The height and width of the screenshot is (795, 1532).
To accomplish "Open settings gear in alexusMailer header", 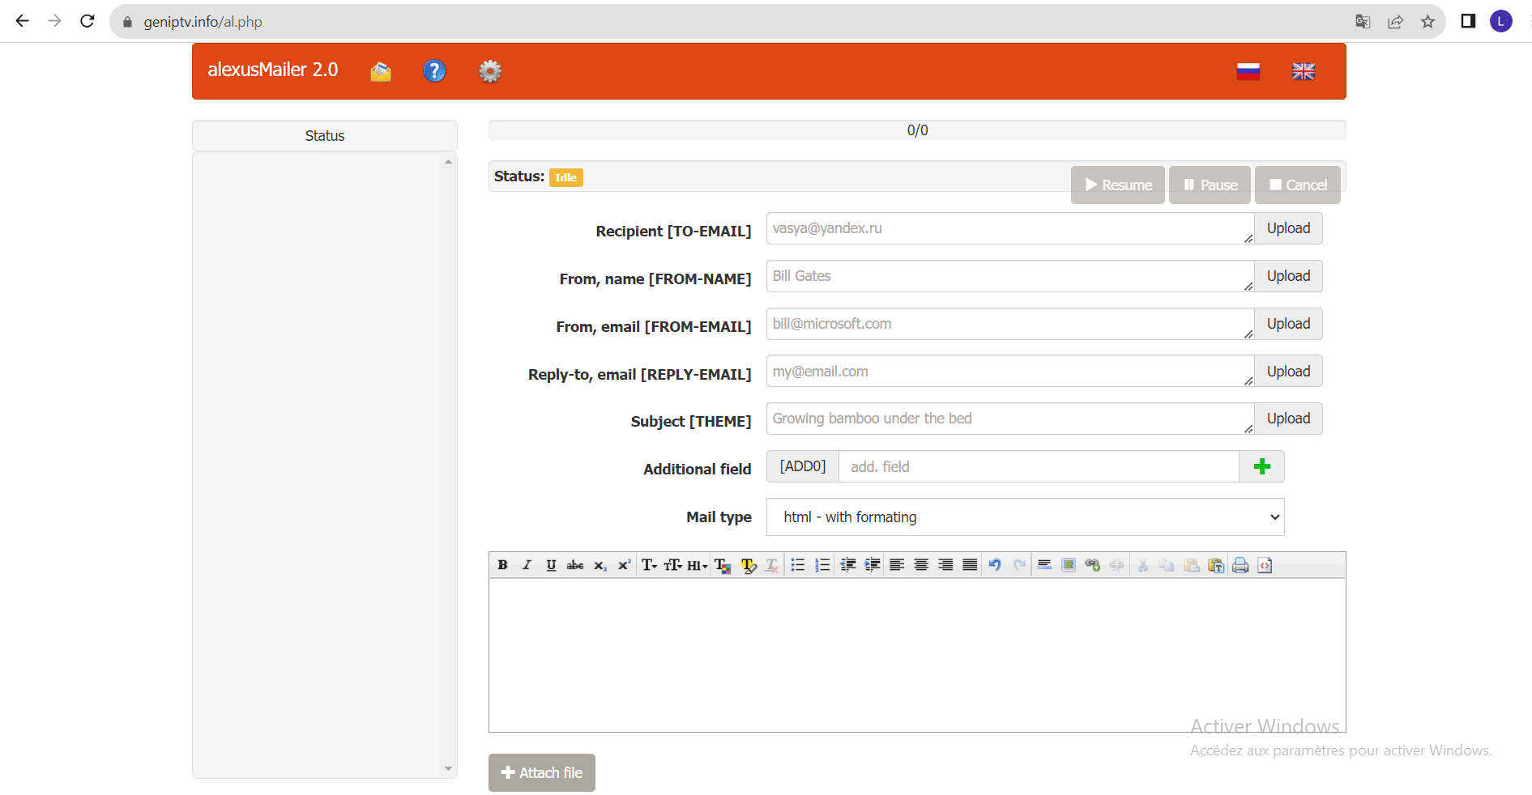I will 490,71.
